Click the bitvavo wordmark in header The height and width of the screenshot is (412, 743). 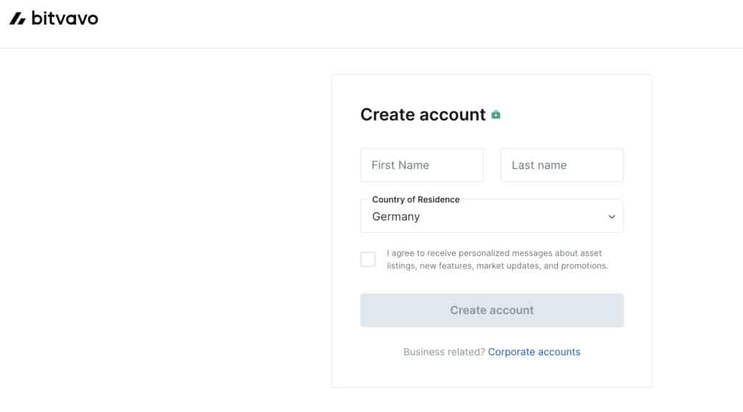[65, 18]
